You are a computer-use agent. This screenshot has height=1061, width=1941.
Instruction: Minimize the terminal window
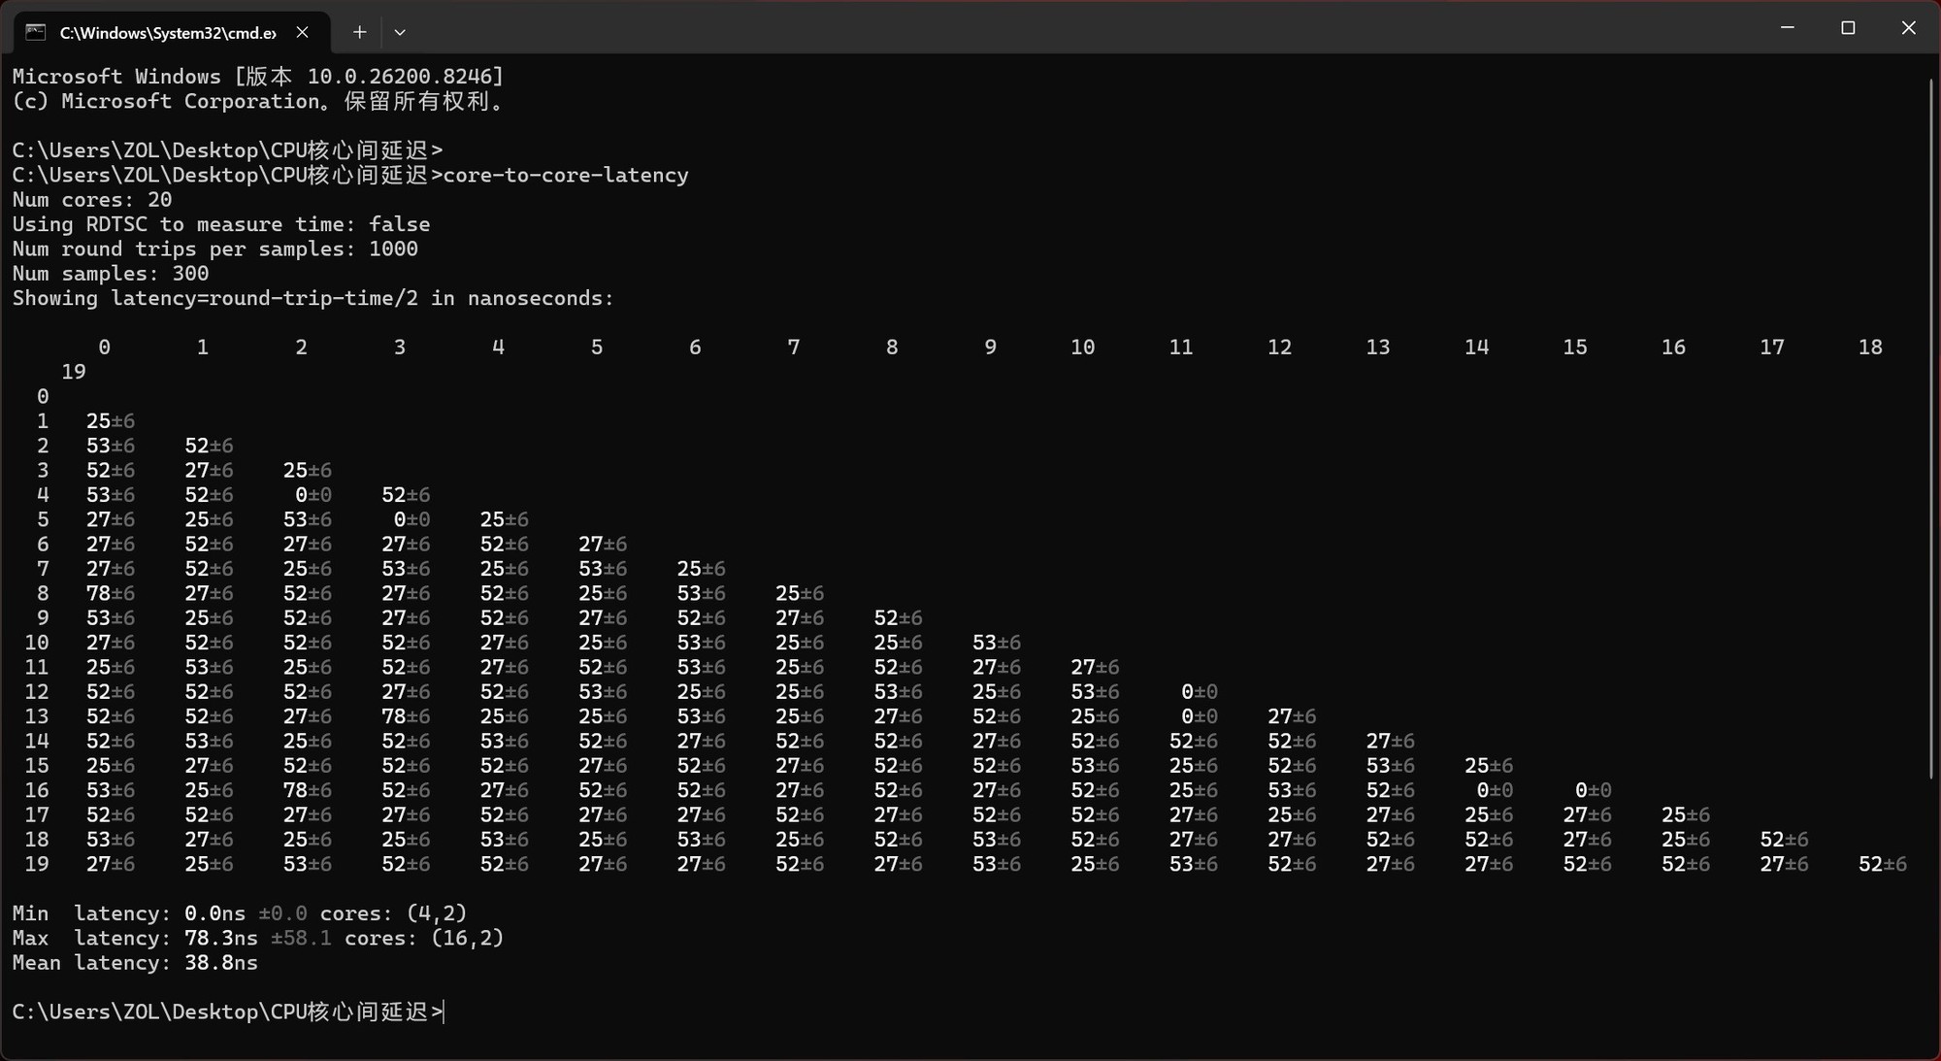click(1787, 28)
